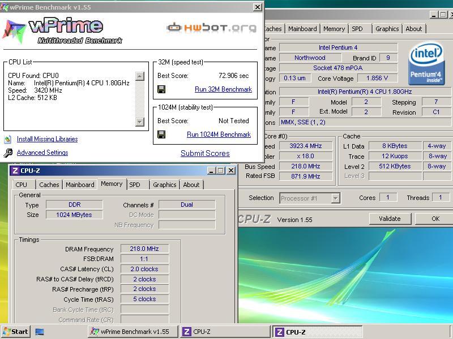Image resolution: width=453 pixels, height=339 pixels.
Task: Click the DRAM Frequency 218.0 MHz value
Action: [144, 249]
